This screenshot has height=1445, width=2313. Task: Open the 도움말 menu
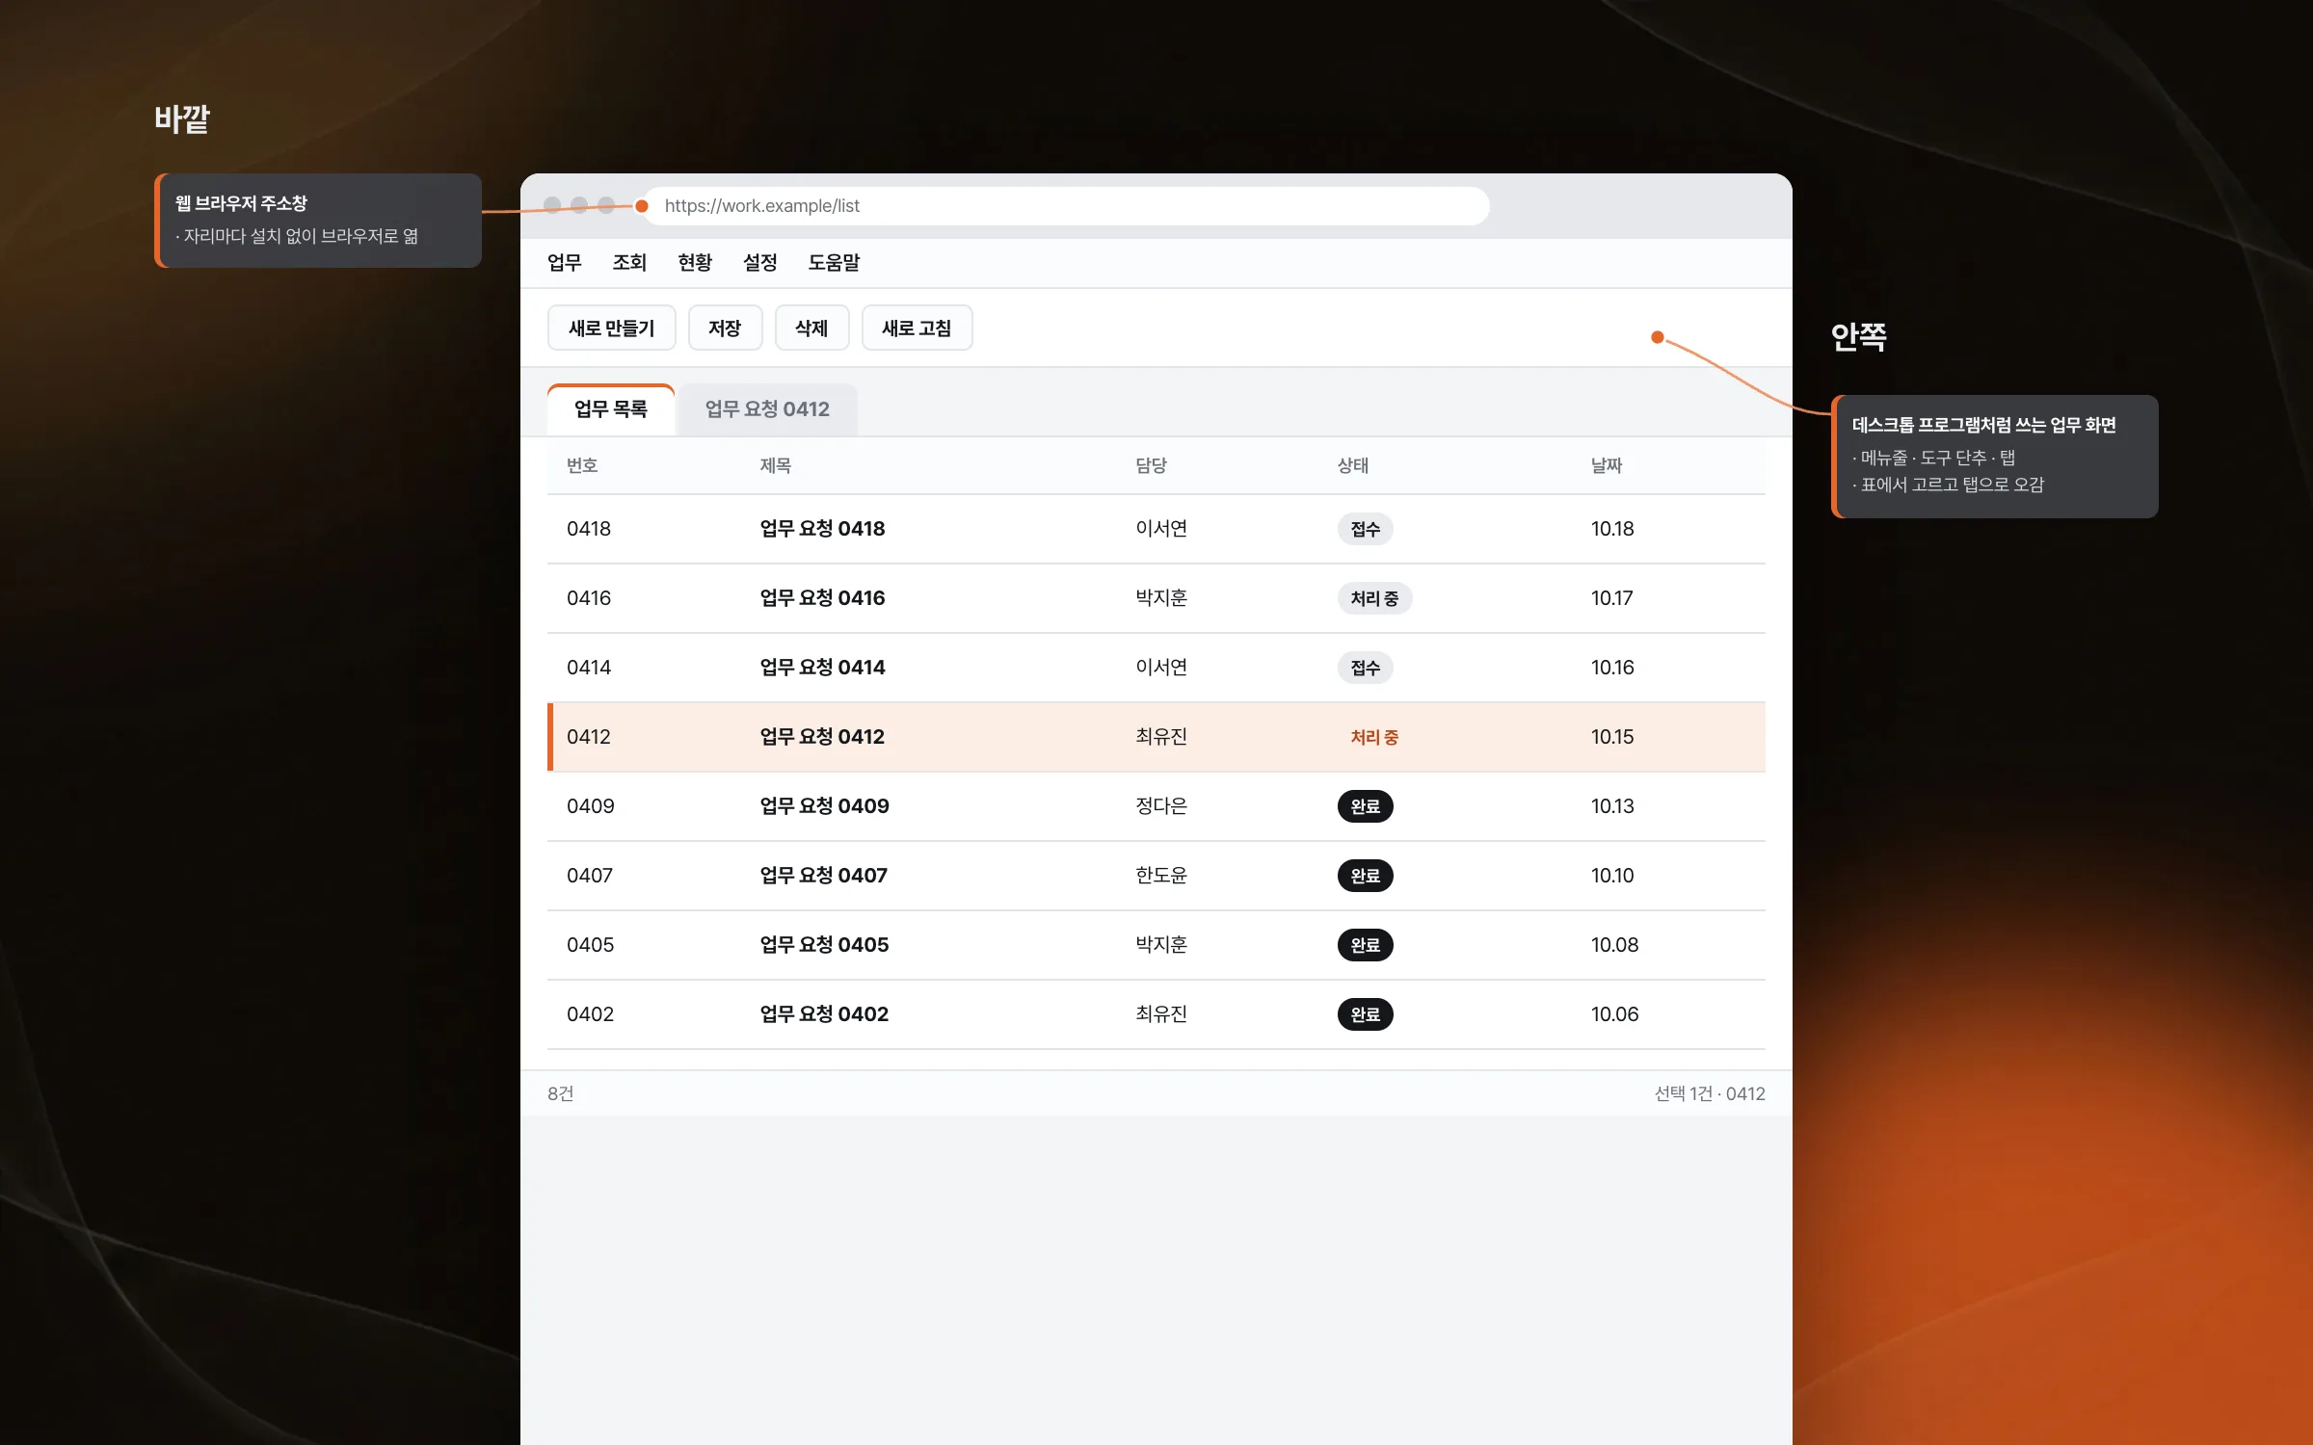click(x=834, y=263)
